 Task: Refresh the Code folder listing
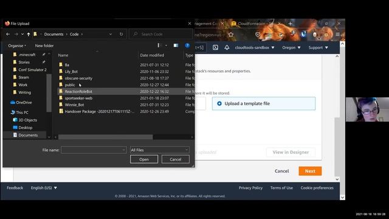(x=121, y=34)
